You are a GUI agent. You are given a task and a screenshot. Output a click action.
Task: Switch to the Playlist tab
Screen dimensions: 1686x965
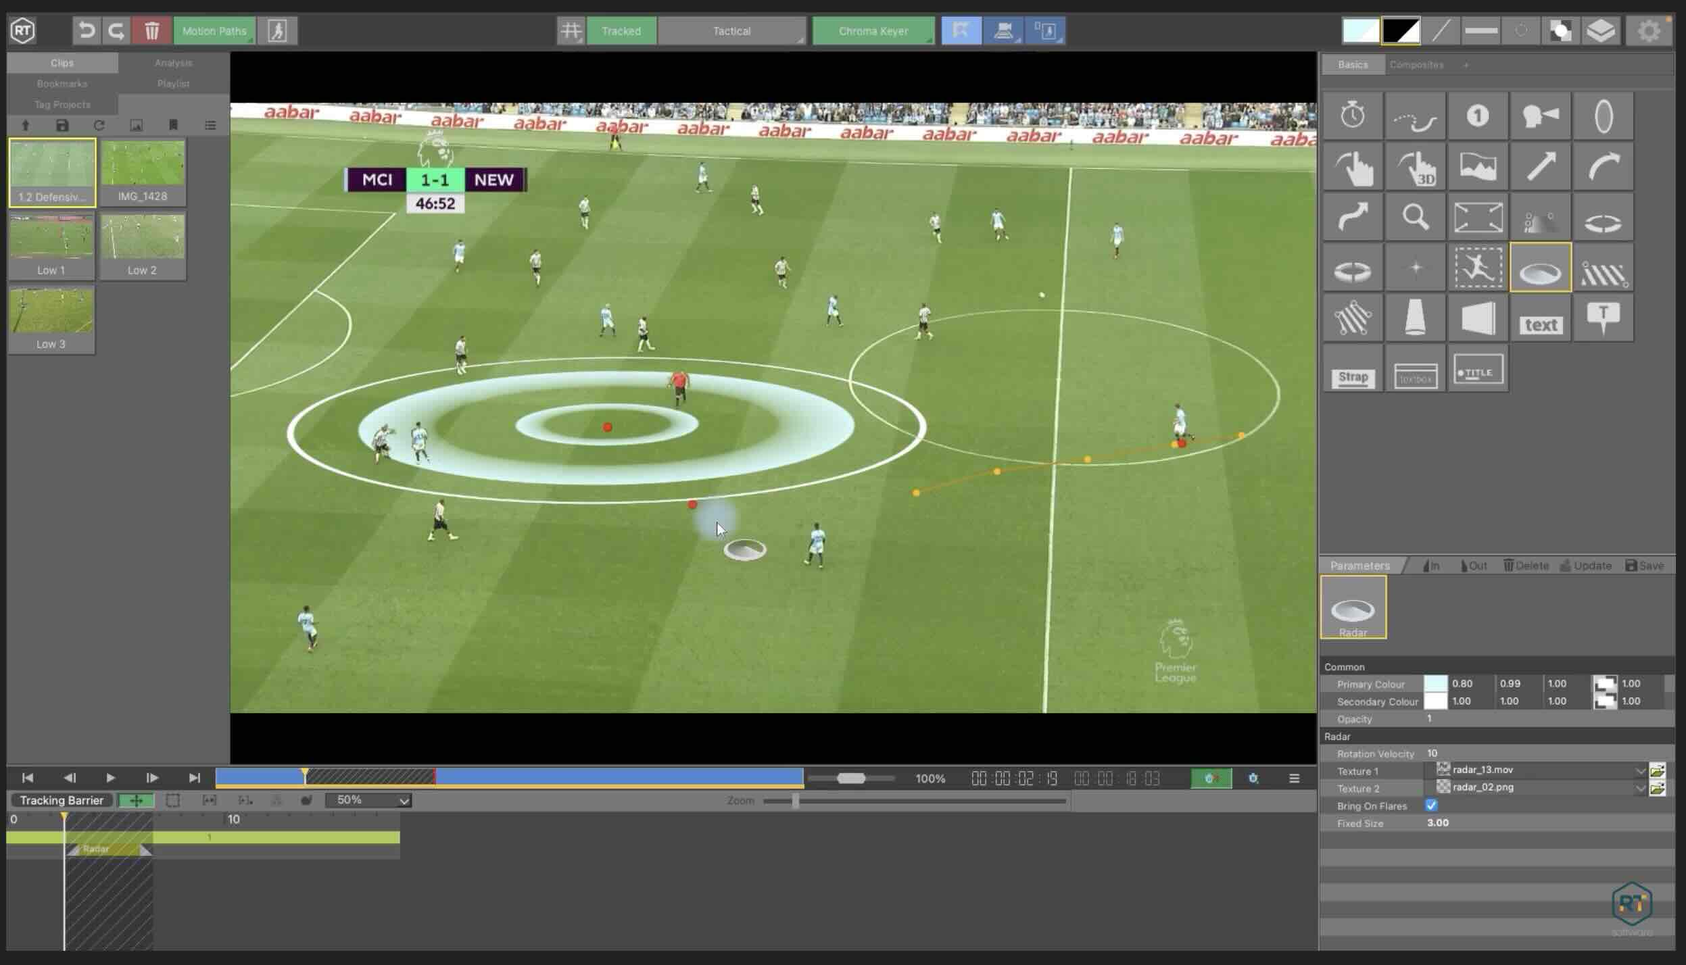tap(173, 83)
